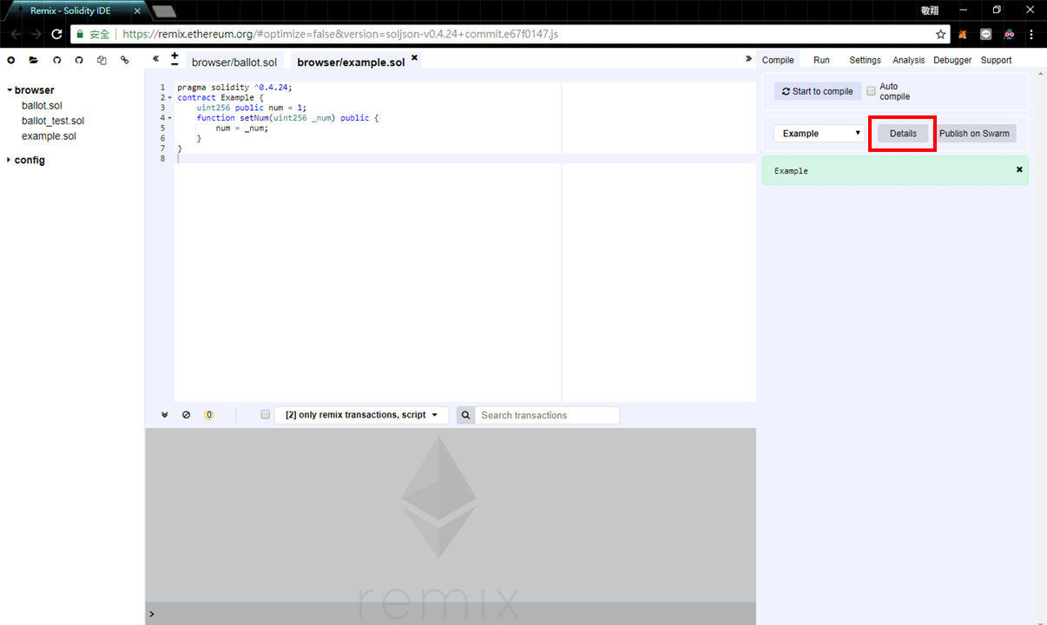Image resolution: width=1047 pixels, height=625 pixels.
Task: Click the uint256 public num = 1 line
Action: tap(252, 109)
